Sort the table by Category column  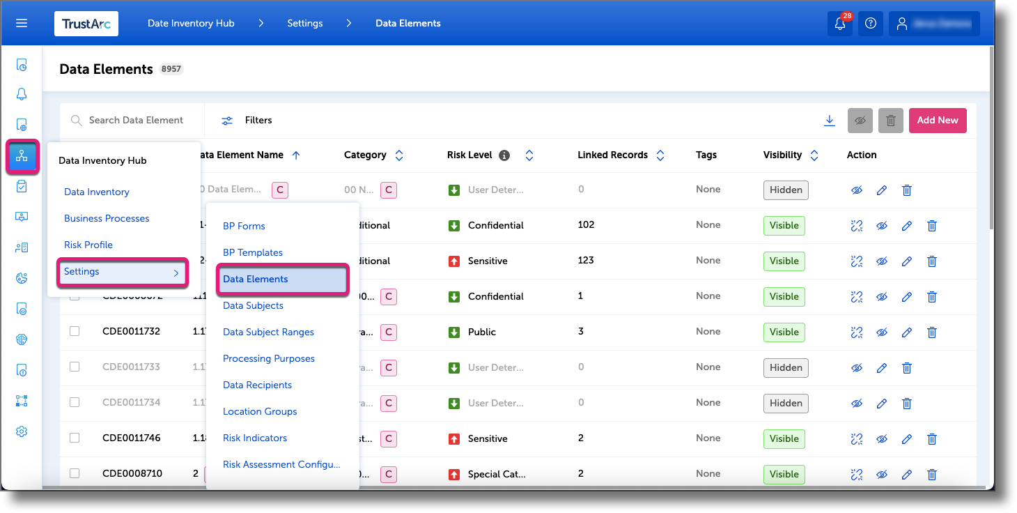(398, 155)
